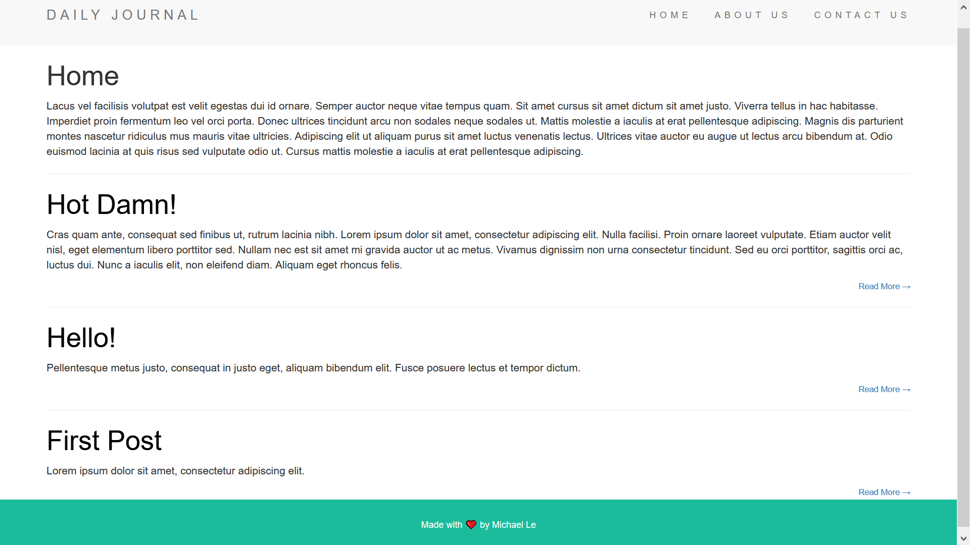Click the HOME navigation link
970x545 pixels.
tap(669, 15)
